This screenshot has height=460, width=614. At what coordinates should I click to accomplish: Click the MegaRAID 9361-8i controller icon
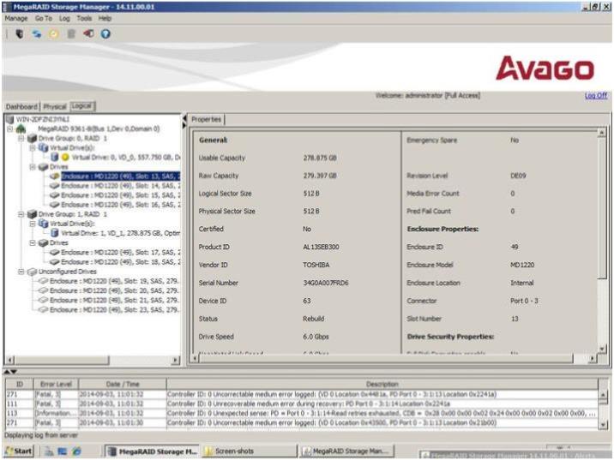(x=20, y=129)
